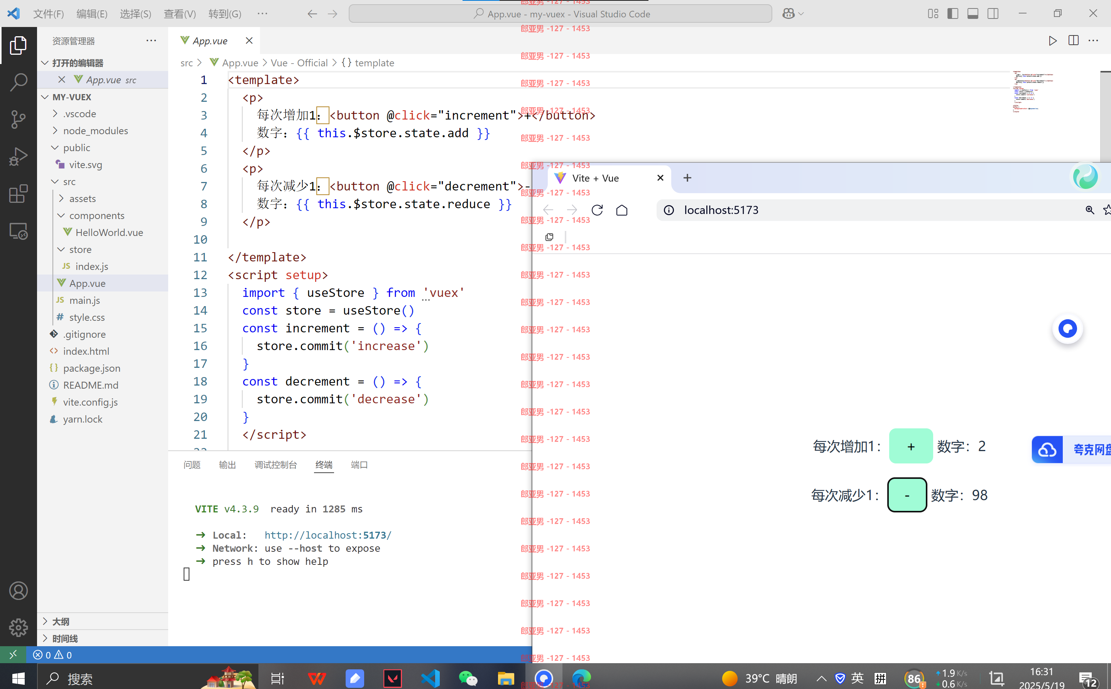Open the Extensions view
The height and width of the screenshot is (689, 1111).
pyautogui.click(x=18, y=194)
